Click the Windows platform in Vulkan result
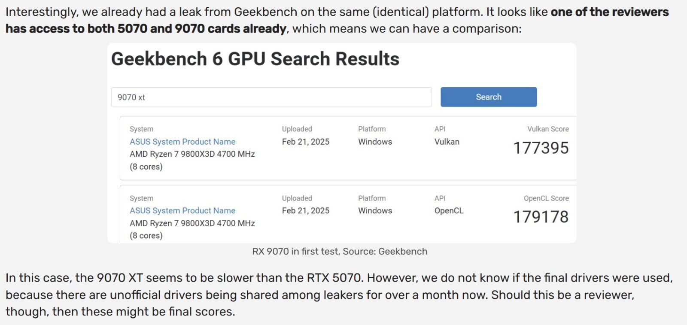 point(375,142)
